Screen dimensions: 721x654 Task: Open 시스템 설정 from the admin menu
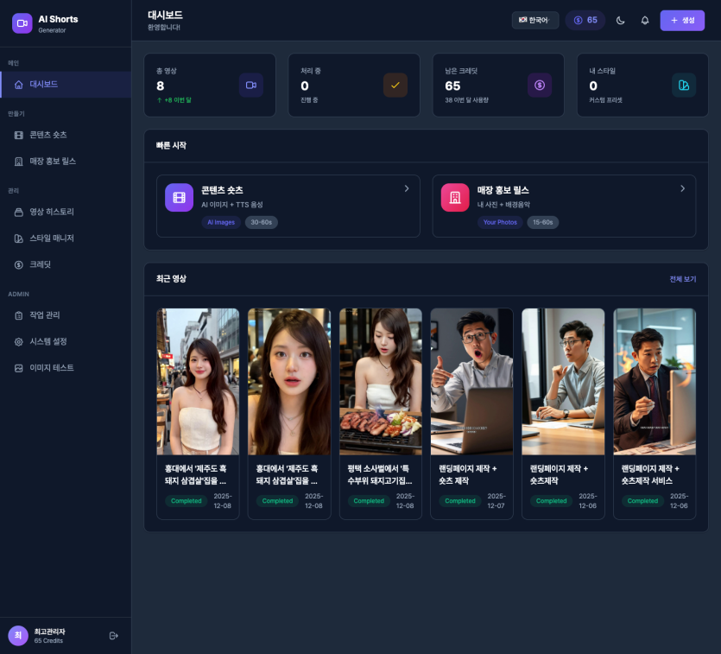tap(48, 341)
